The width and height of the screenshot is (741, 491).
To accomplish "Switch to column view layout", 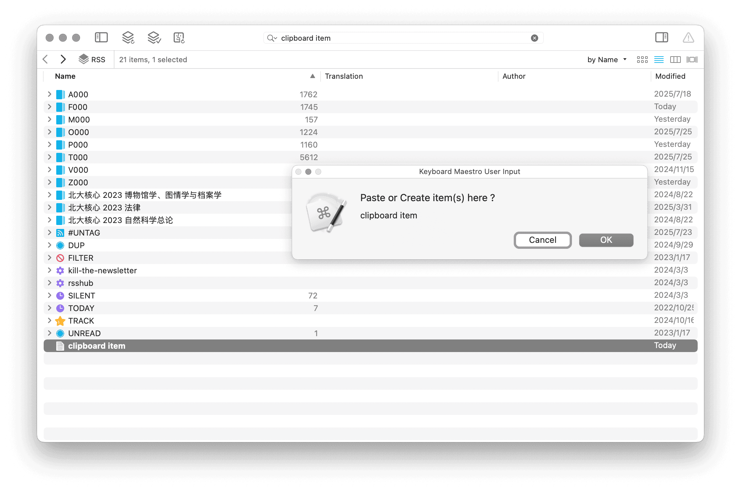I will (x=675, y=60).
